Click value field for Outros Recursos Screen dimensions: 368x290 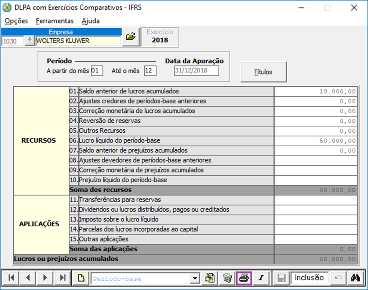point(315,131)
